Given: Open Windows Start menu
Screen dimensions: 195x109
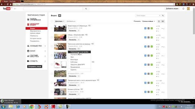Looking at the screenshot, I should coord(3,107).
